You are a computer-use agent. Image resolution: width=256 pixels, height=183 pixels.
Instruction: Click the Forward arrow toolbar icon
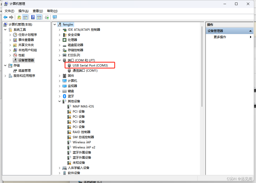(x=11, y=17)
